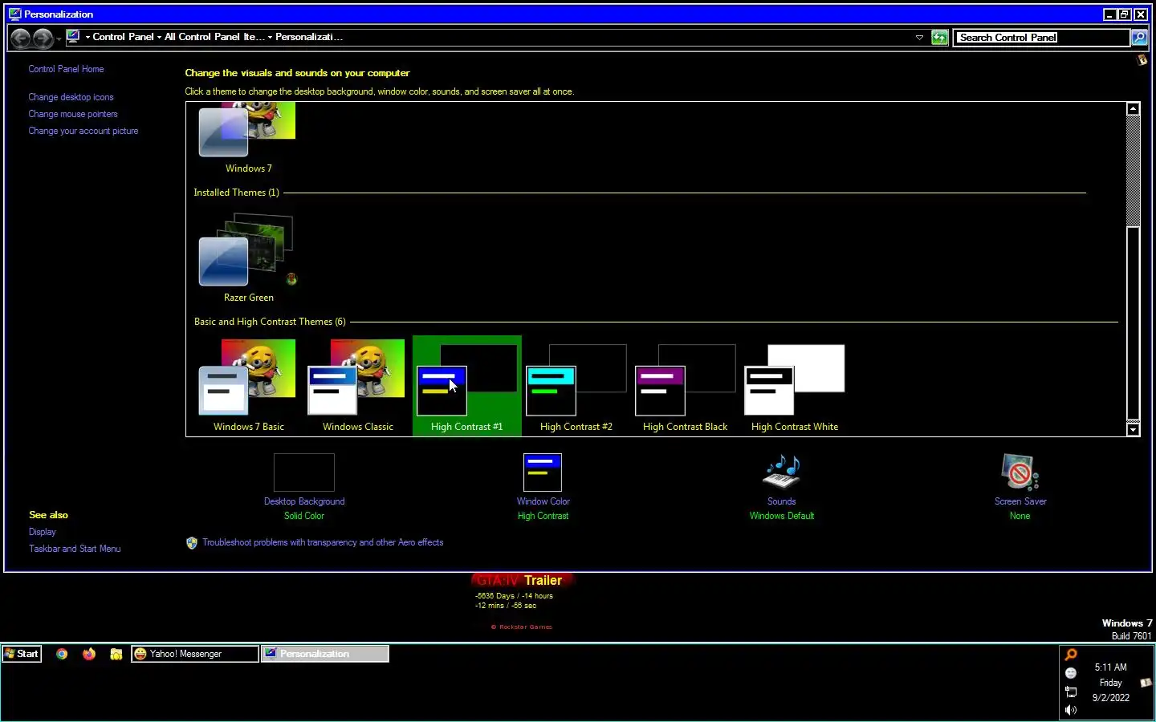This screenshot has width=1156, height=722.
Task: Switch to Yahoo! Messenger taskbar button
Action: point(195,654)
